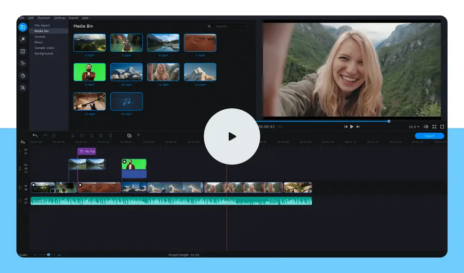
Task: Select the 45.mp3 audio thumbnail
Action: pos(126,101)
